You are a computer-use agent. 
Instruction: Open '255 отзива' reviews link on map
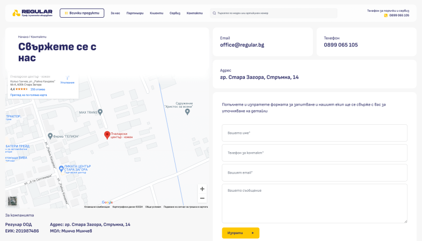click(38, 89)
